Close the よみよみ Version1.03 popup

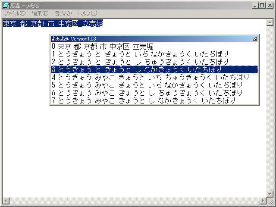(254, 39)
